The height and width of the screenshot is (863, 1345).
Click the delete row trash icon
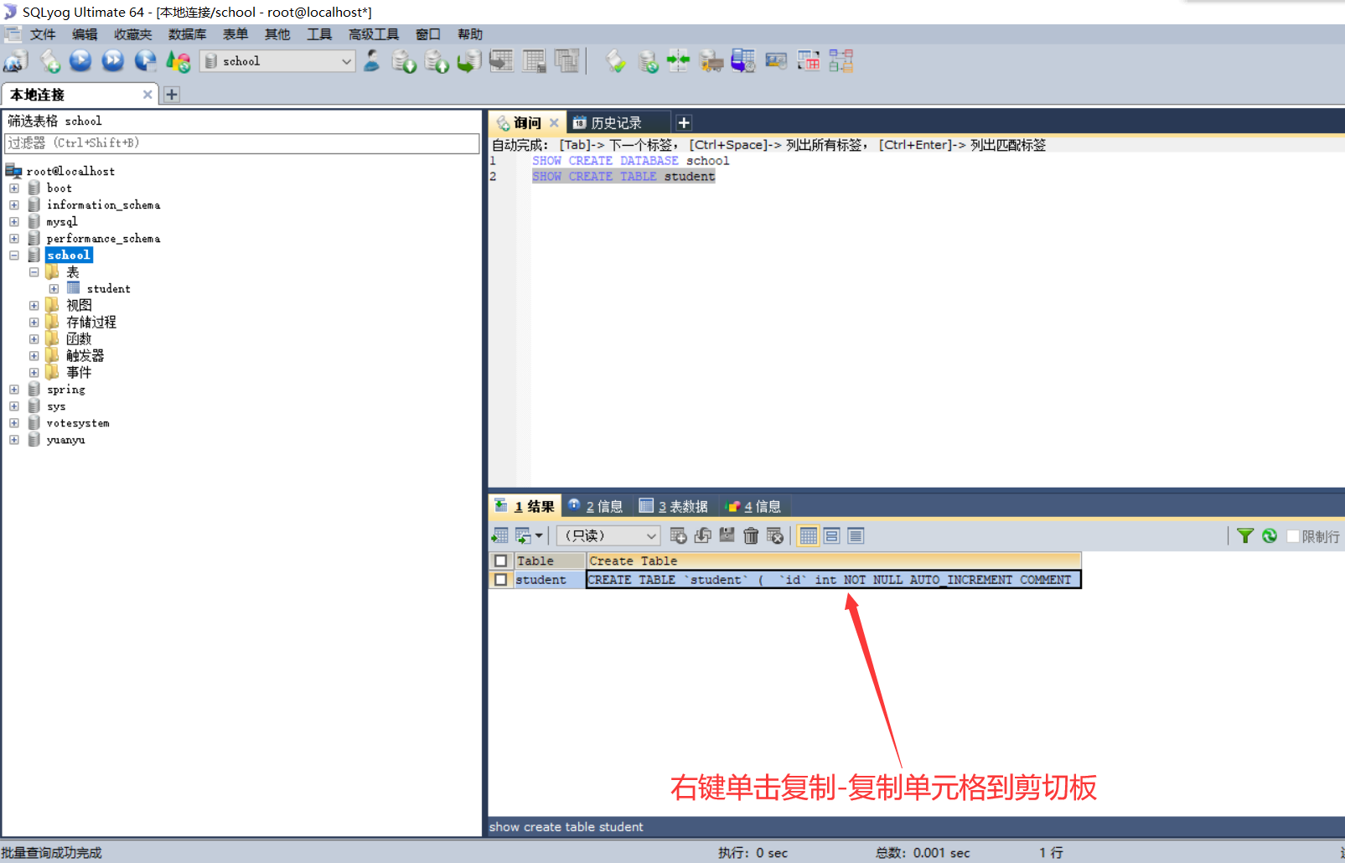pyautogui.click(x=751, y=535)
